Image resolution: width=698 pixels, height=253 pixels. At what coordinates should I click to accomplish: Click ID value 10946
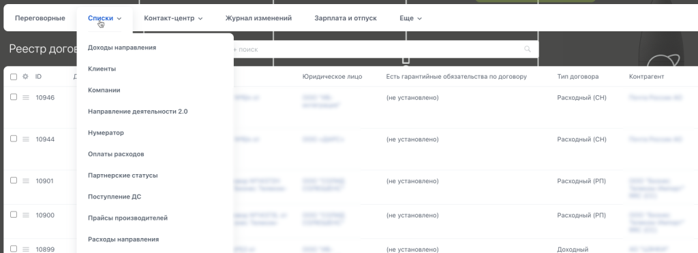coord(45,98)
